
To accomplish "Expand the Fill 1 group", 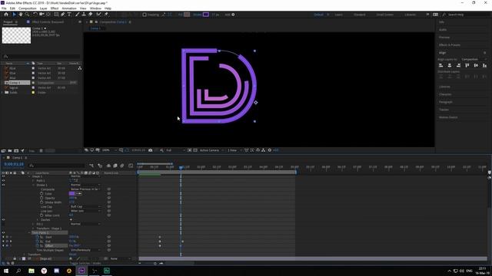I will (33, 224).
